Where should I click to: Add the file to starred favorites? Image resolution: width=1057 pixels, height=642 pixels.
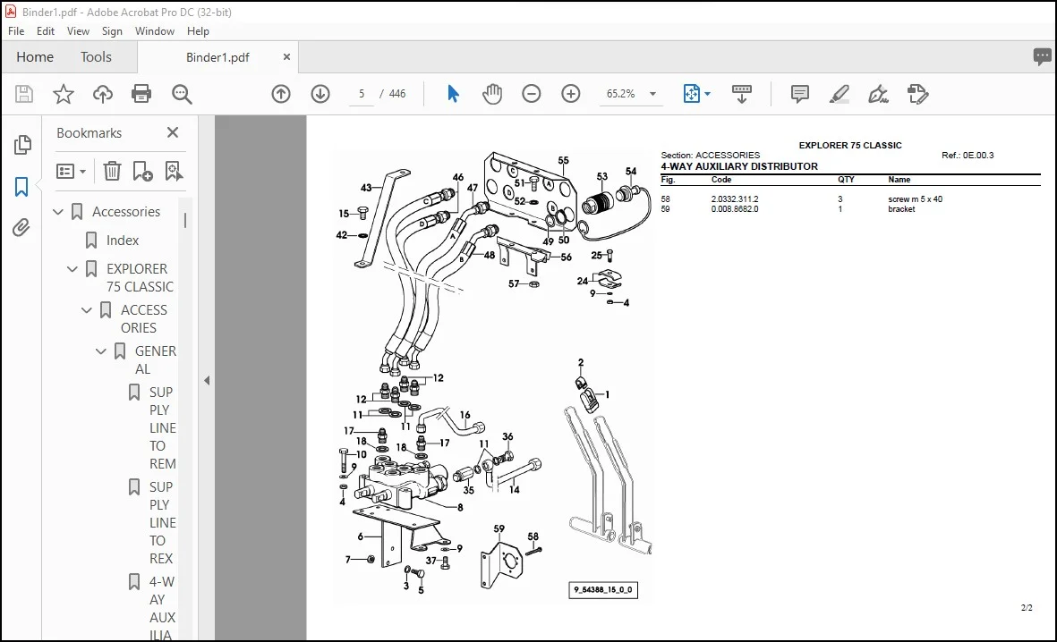point(64,94)
